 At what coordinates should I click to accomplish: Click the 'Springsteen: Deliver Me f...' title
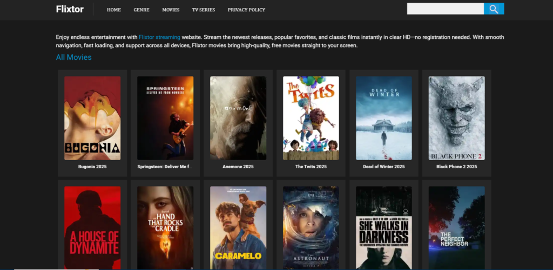tap(165, 167)
